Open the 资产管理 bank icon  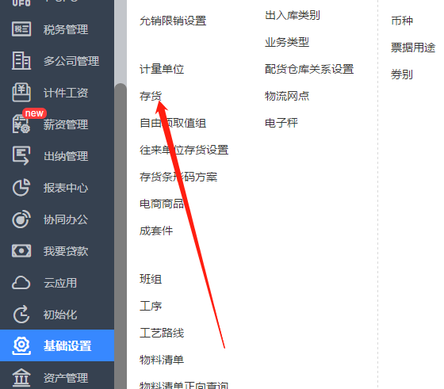coord(21,377)
